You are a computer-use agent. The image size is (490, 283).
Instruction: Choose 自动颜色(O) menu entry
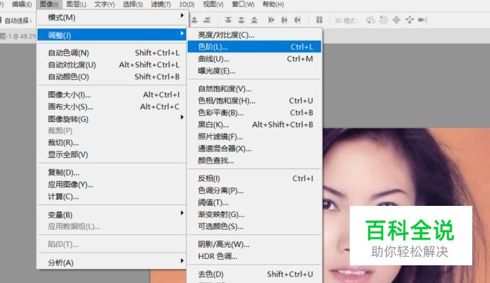click(x=112, y=76)
